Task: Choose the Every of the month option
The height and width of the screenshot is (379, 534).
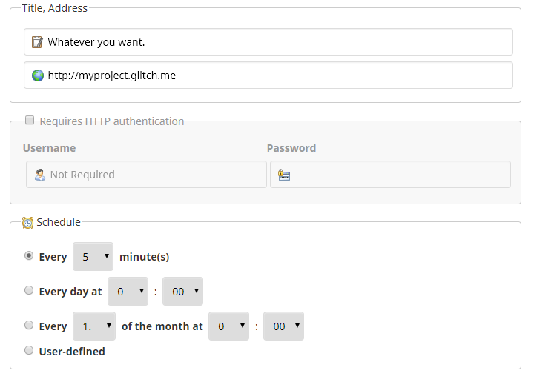Action: (x=29, y=326)
